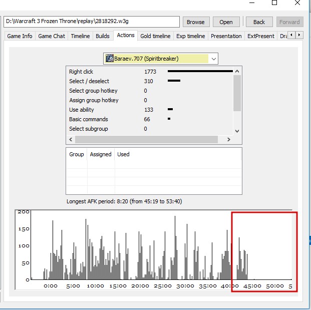Sort by the Assigned column header
The height and width of the screenshot is (310, 311).
[x=101, y=154]
